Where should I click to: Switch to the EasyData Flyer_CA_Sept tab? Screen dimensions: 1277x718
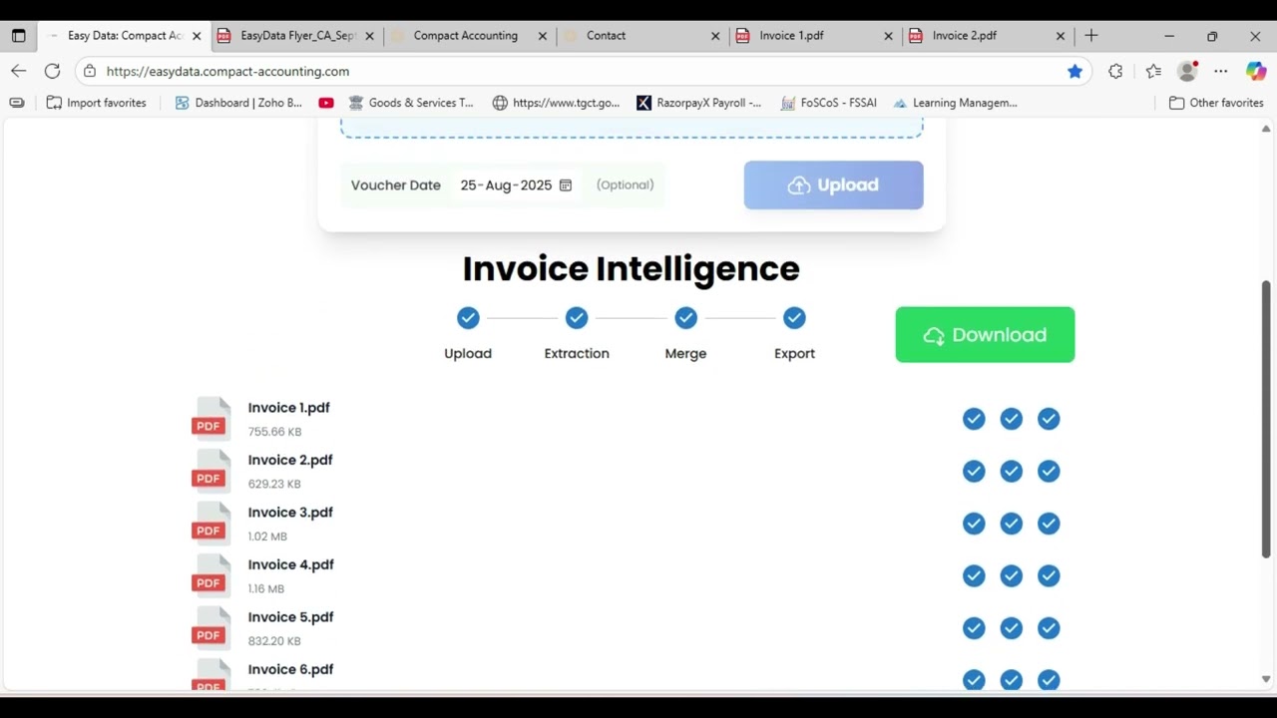[296, 36]
